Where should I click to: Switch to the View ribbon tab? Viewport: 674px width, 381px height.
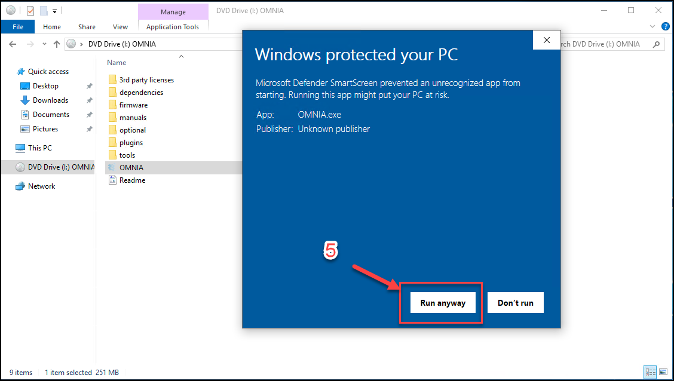pyautogui.click(x=120, y=27)
